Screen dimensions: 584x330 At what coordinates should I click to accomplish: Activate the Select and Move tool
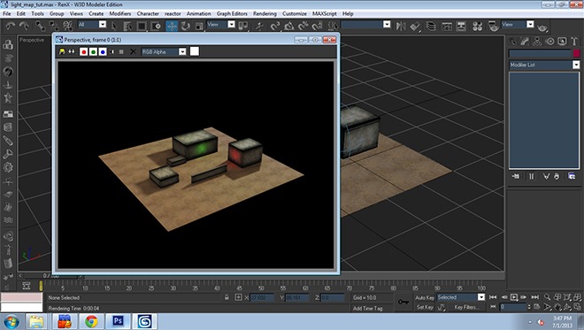tap(172, 26)
